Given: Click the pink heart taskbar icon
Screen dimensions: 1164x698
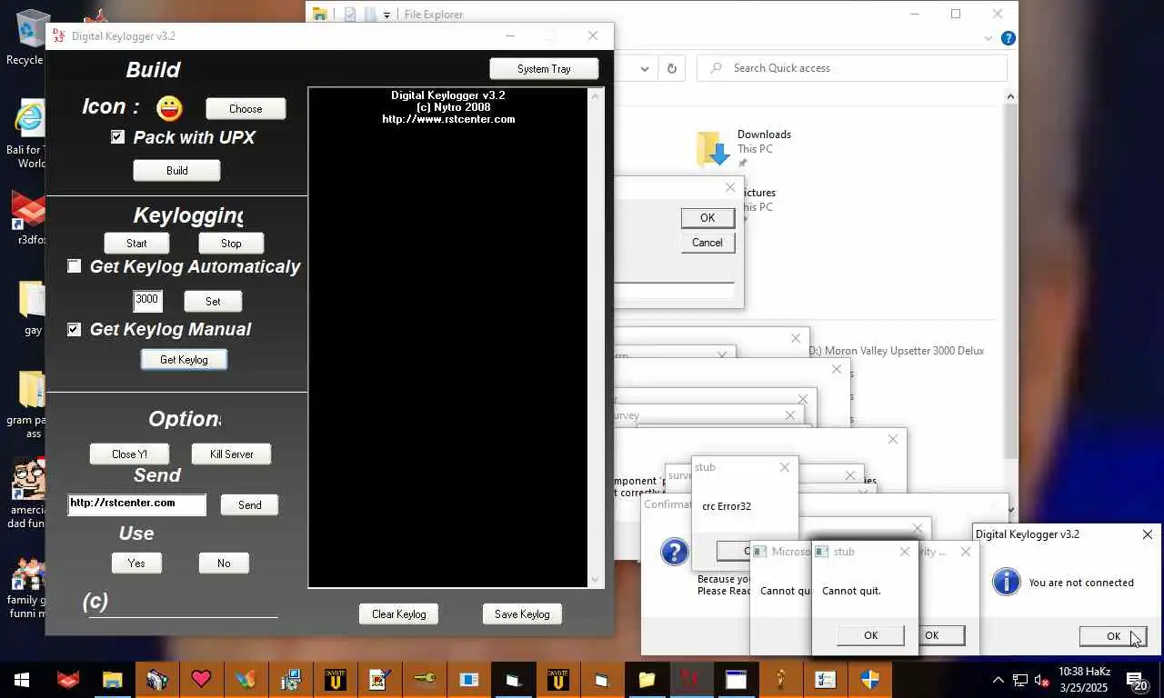Looking at the screenshot, I should coord(201,679).
